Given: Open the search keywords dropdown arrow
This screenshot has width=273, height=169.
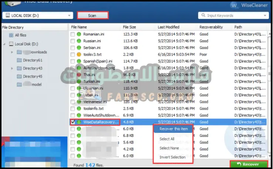Looking at the screenshot, I should [x=265, y=15].
